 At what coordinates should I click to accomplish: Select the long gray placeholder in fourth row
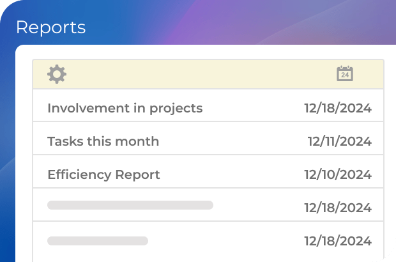[130, 205]
